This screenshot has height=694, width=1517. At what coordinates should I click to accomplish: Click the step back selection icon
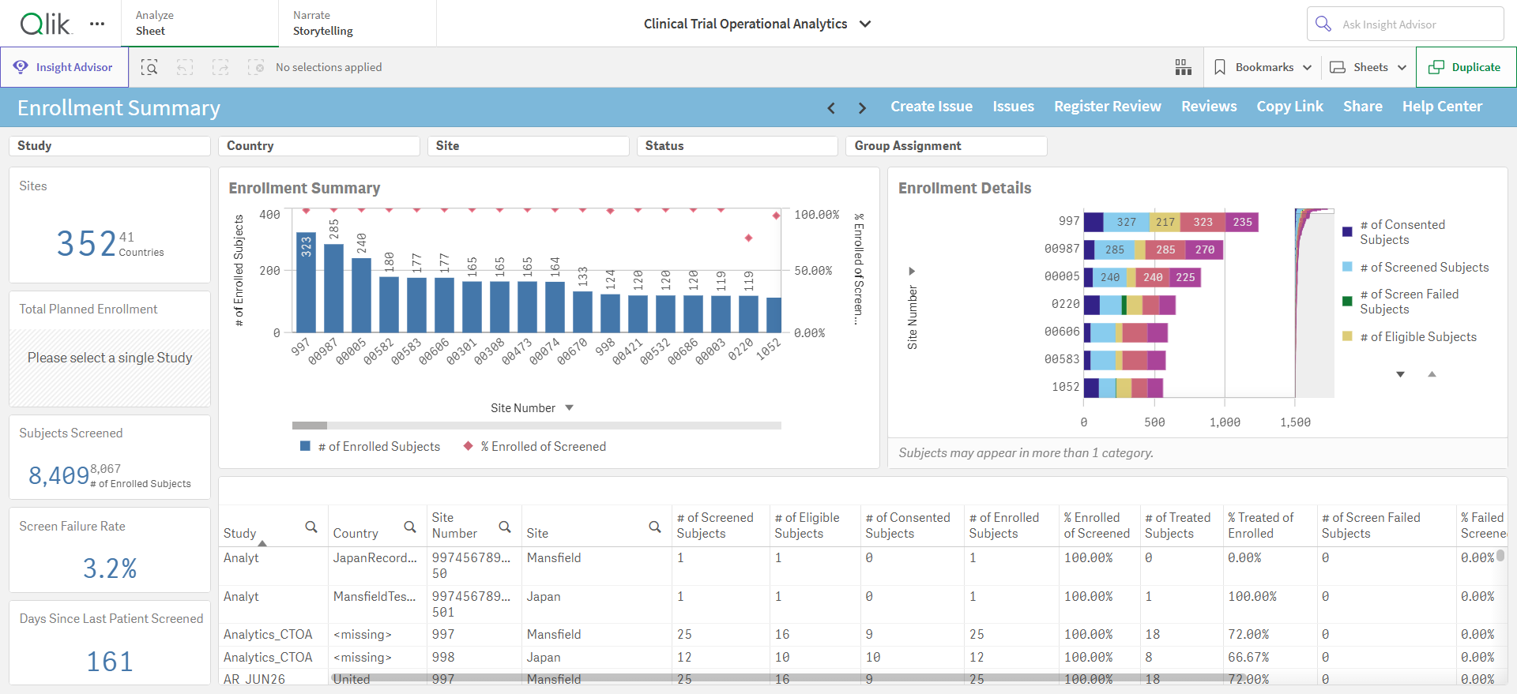point(185,67)
